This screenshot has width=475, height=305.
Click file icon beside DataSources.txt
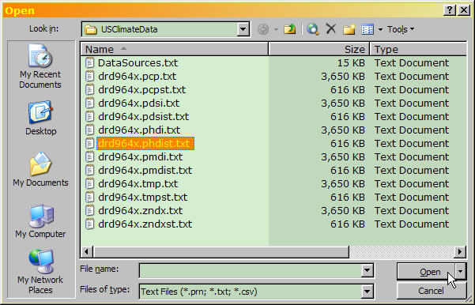89,62
